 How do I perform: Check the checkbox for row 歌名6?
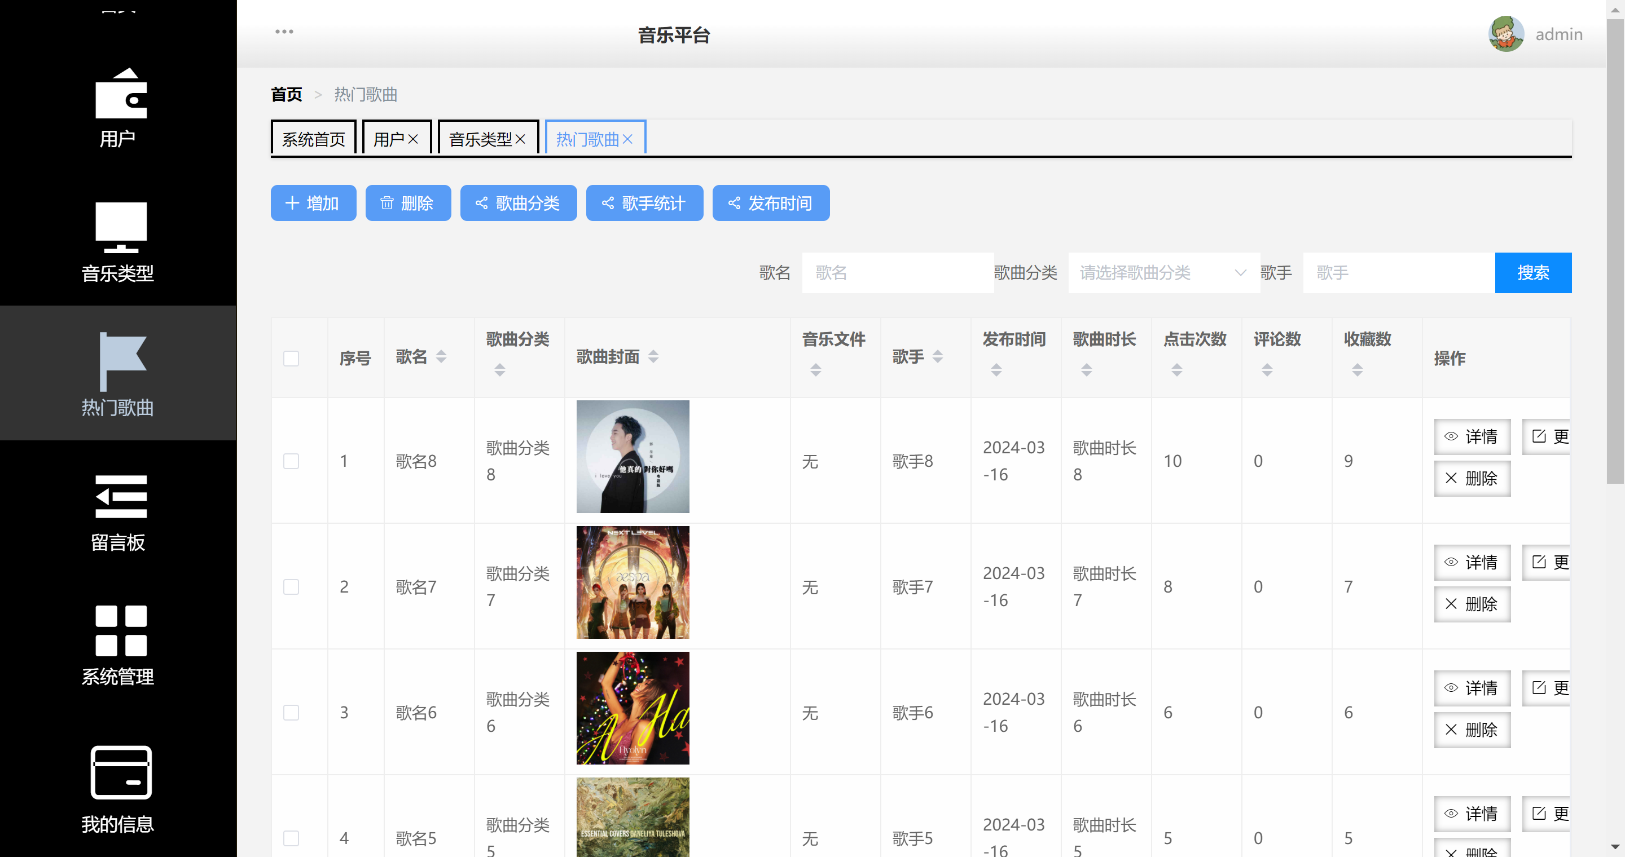tap(291, 712)
